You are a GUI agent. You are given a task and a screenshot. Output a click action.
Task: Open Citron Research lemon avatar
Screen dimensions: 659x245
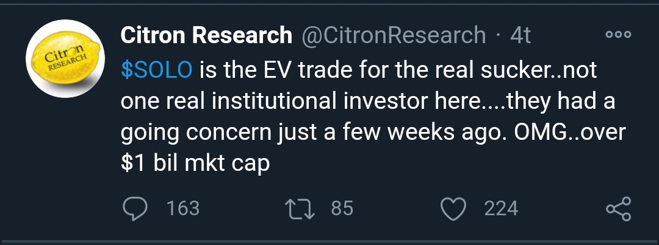point(65,58)
